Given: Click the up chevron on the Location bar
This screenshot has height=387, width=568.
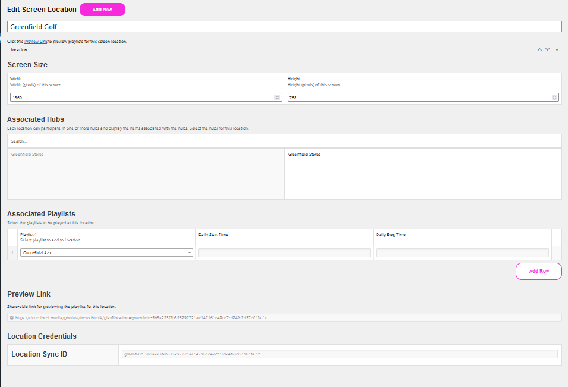Looking at the screenshot, I should (539, 49).
